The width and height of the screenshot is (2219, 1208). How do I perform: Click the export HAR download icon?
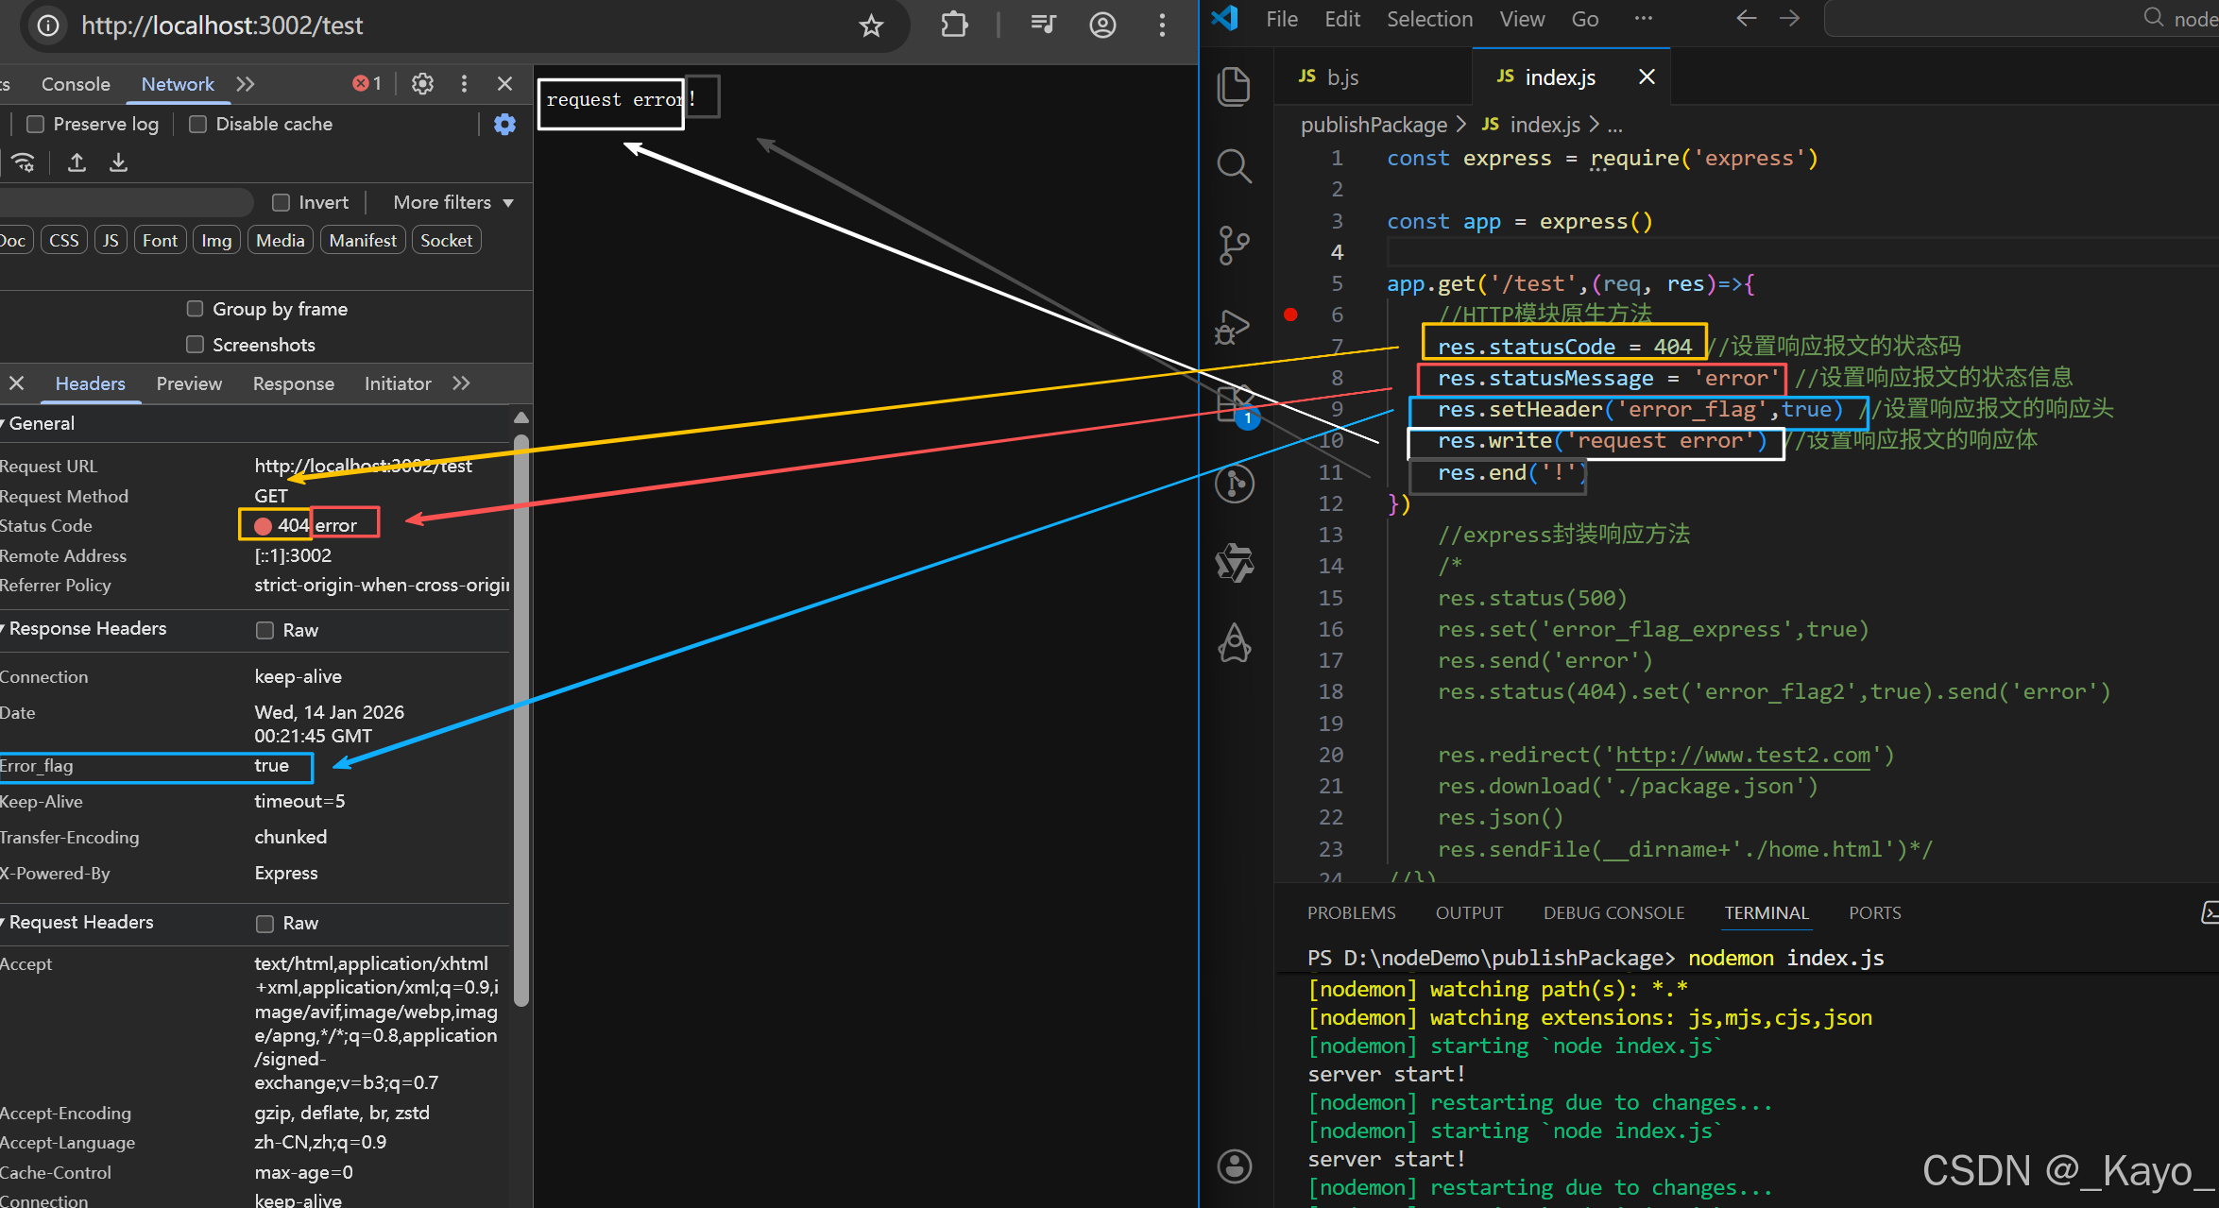tap(118, 162)
